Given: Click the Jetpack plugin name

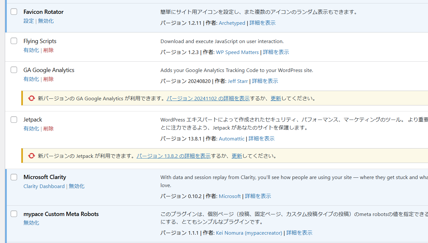Looking at the screenshot, I should click(x=33, y=120).
